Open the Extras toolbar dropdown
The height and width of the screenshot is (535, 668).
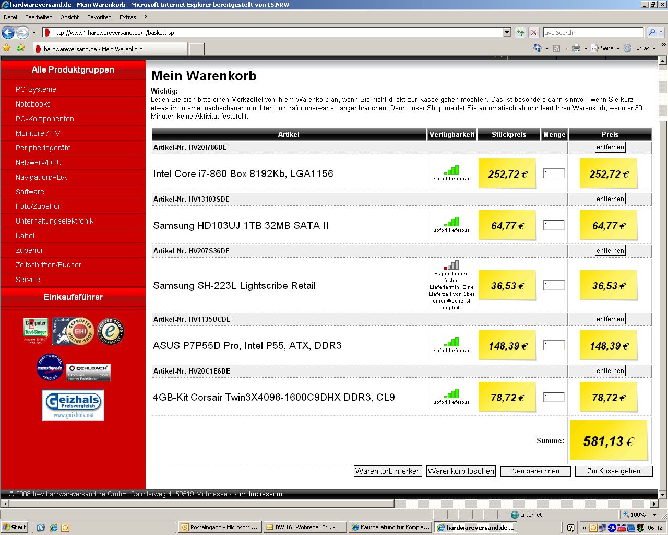coord(639,48)
